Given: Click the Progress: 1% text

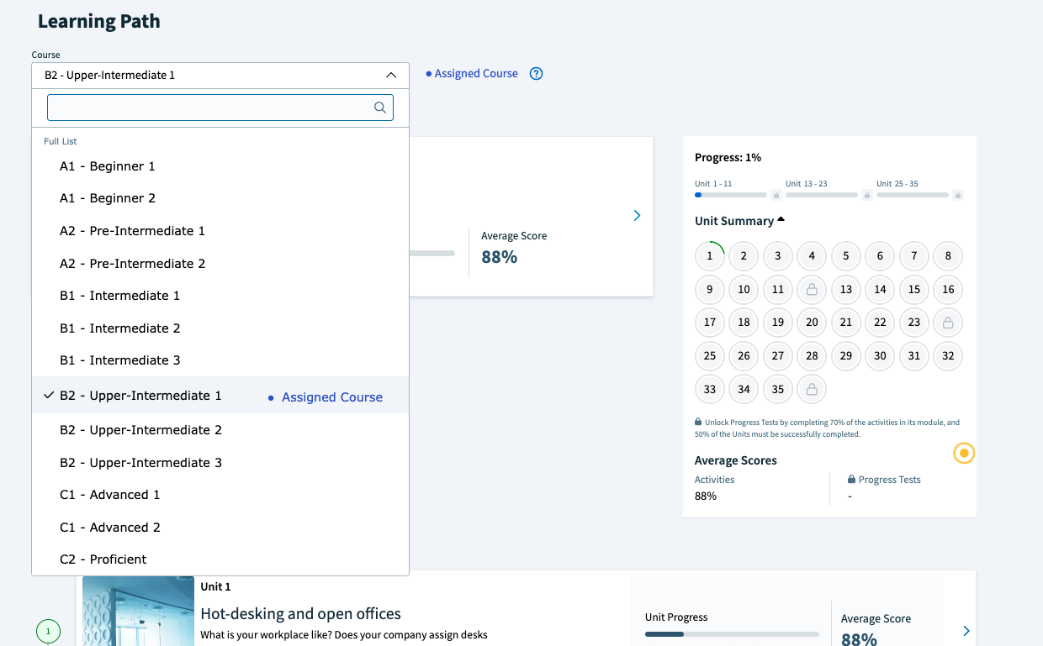Looking at the screenshot, I should coord(728,158).
